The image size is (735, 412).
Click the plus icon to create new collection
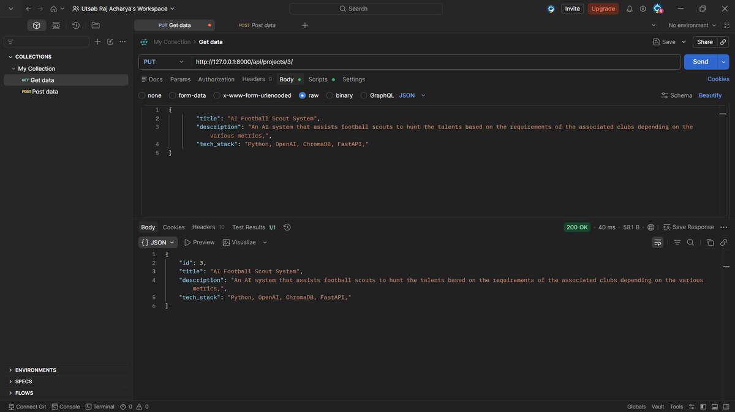point(97,42)
